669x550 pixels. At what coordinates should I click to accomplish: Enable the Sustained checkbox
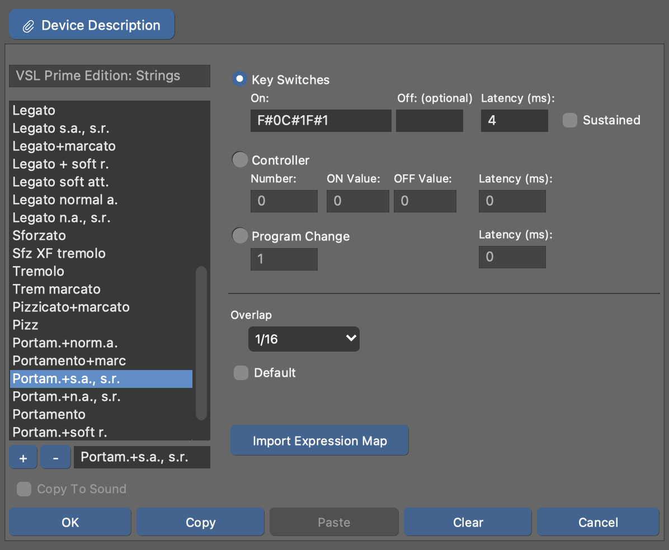point(569,120)
